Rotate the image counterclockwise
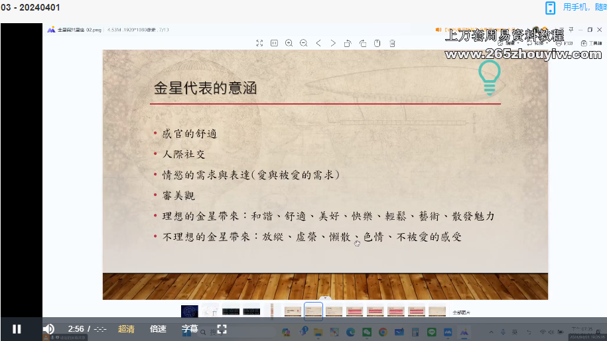 click(x=348, y=43)
